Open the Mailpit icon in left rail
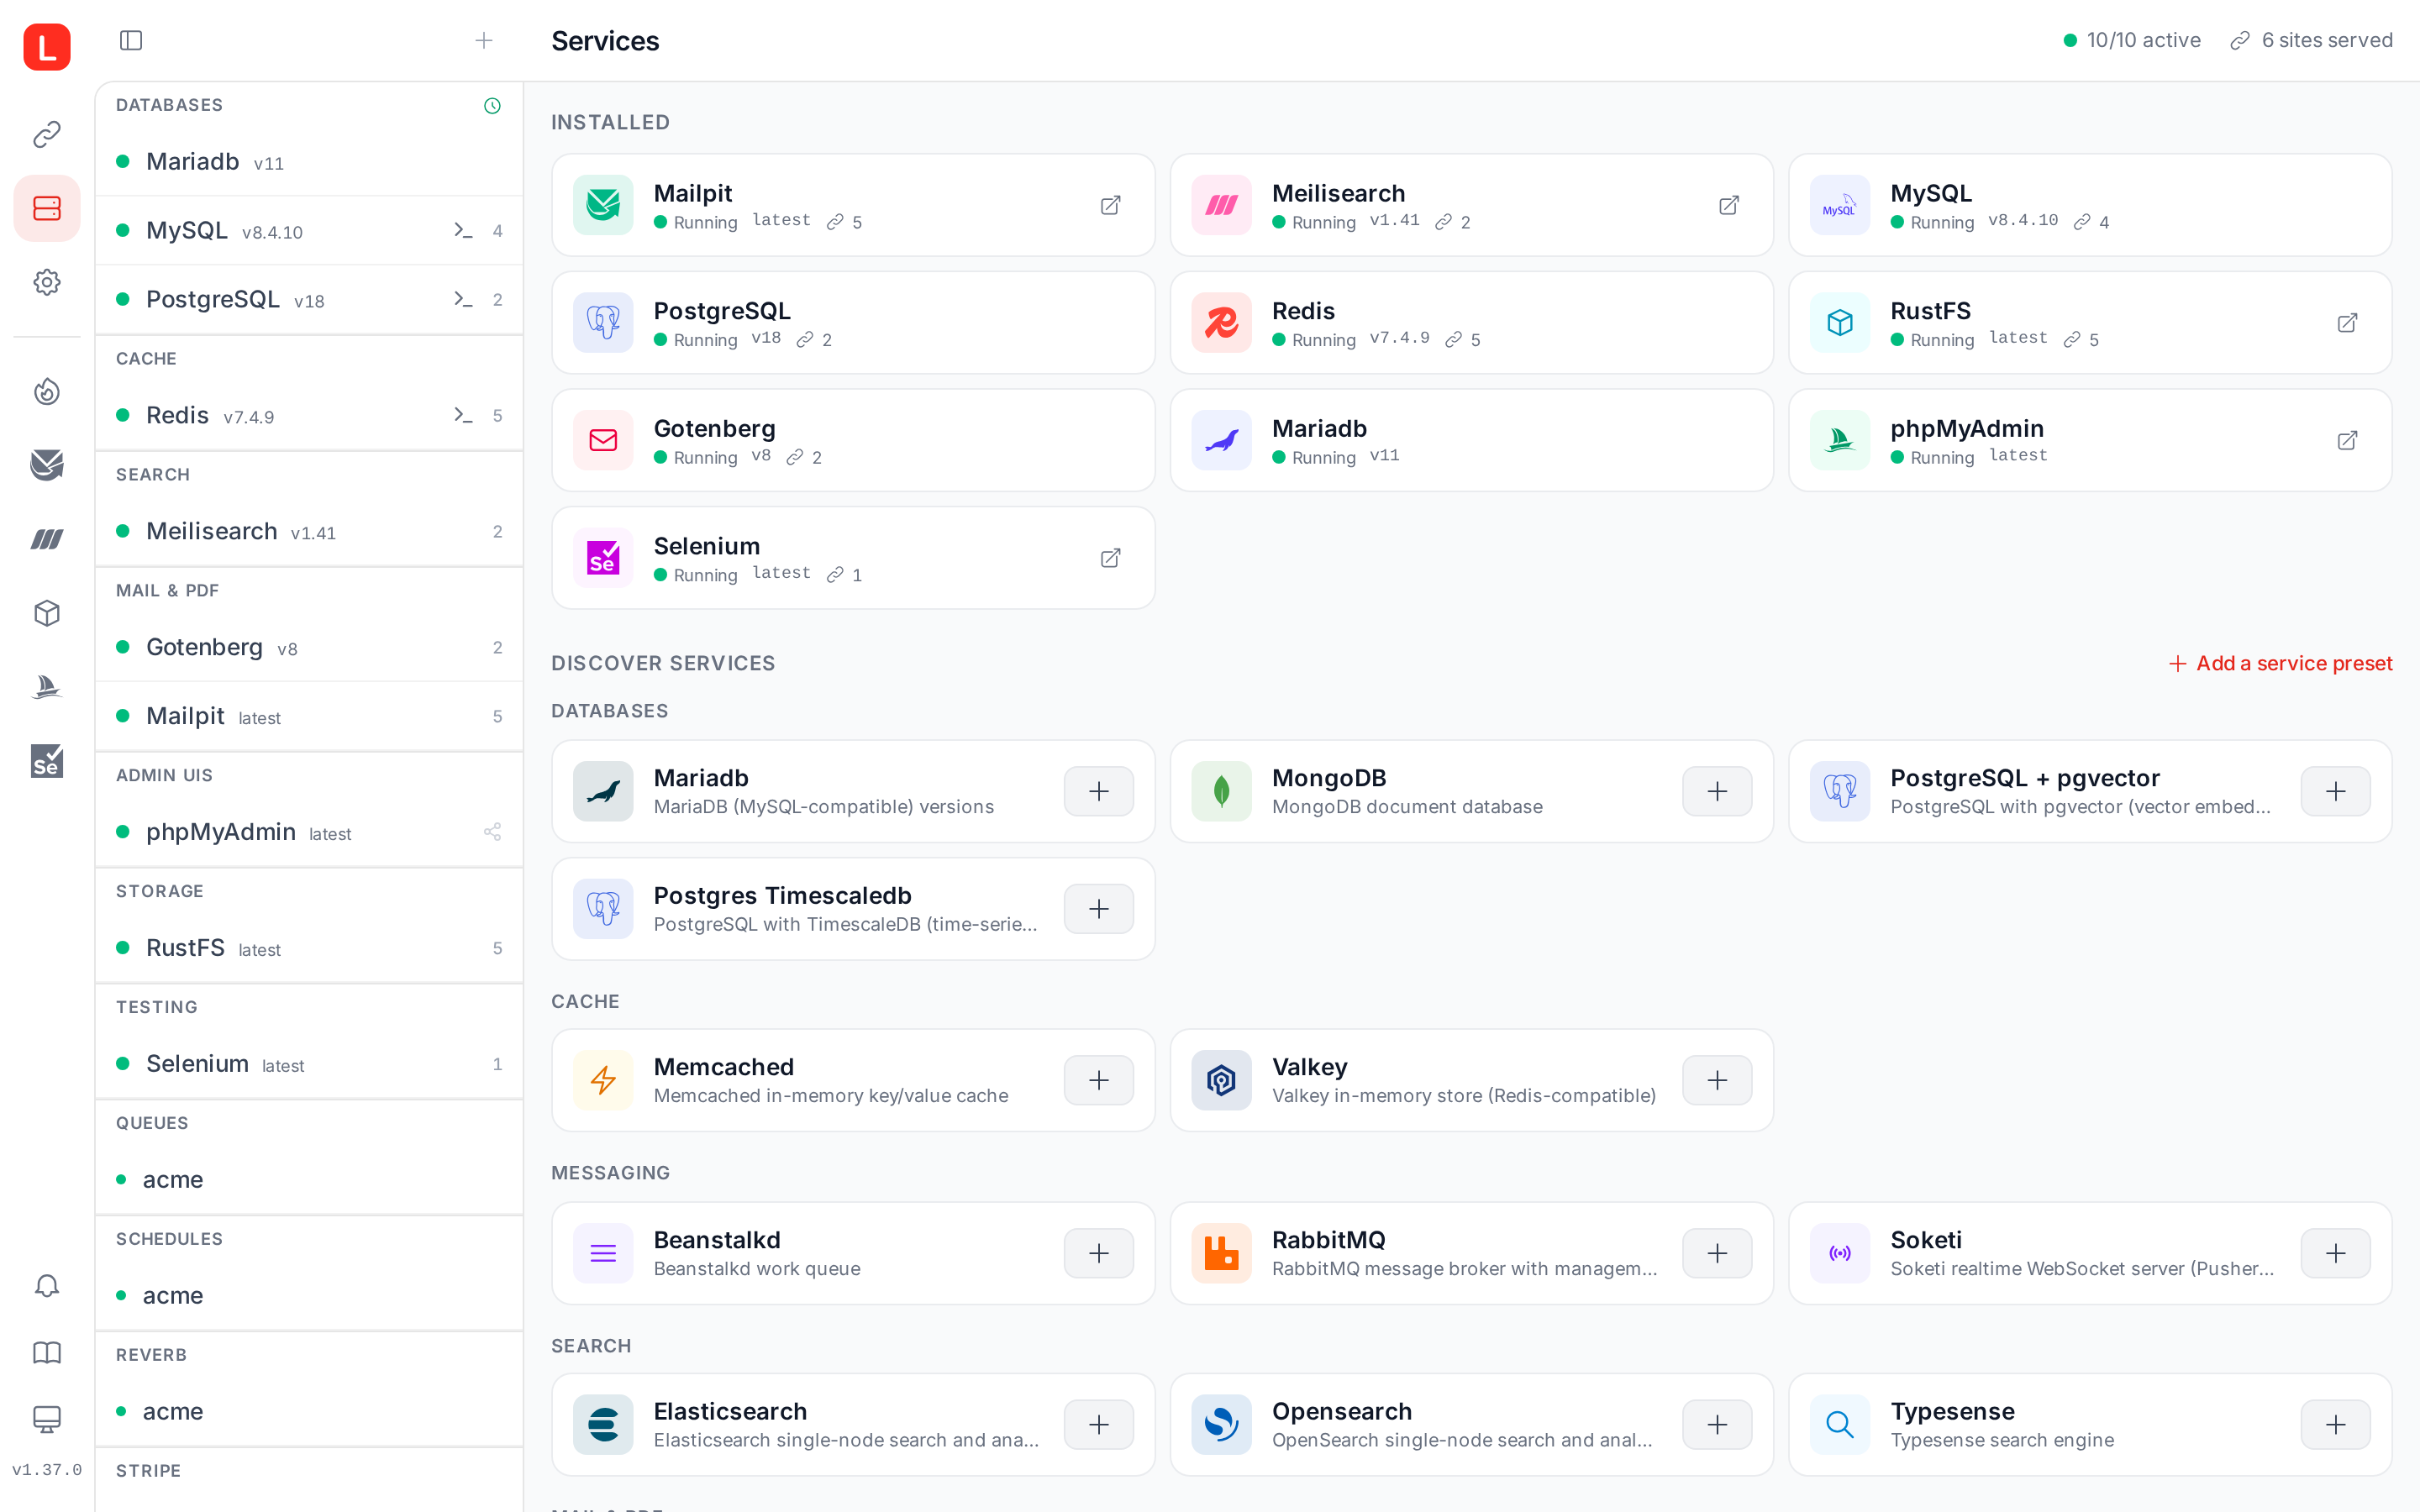This screenshot has height=1512, width=2420. (47, 465)
